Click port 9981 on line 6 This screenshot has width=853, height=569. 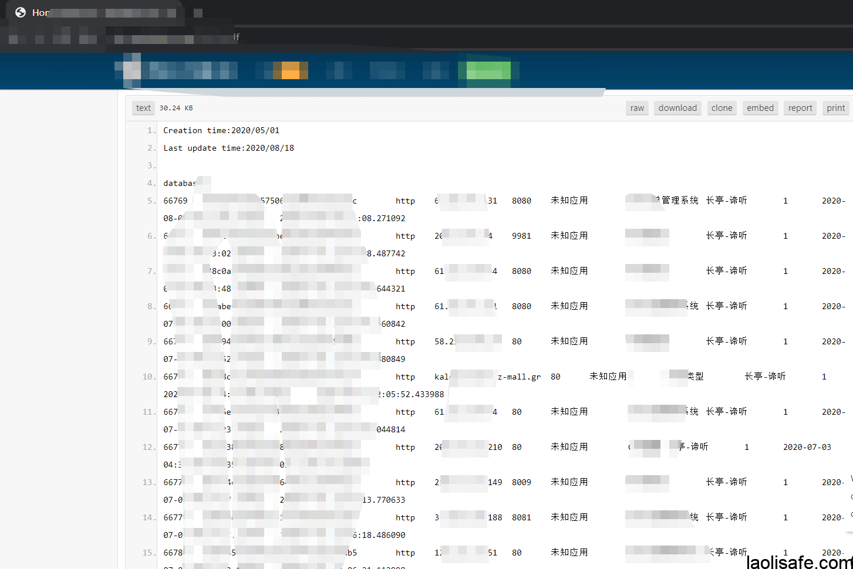521,236
